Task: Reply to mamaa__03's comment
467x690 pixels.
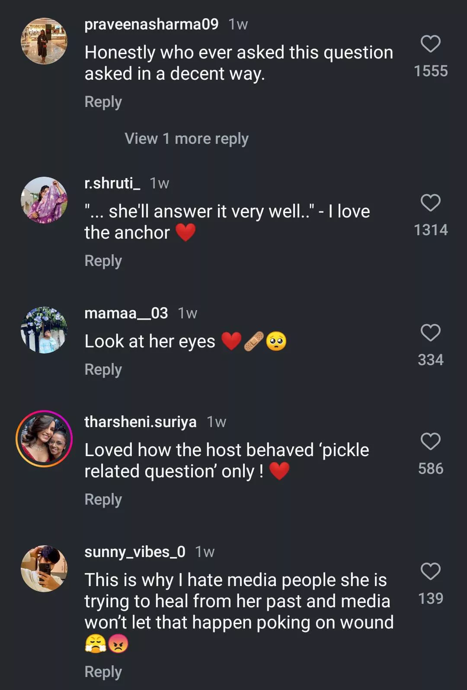Action: [103, 369]
